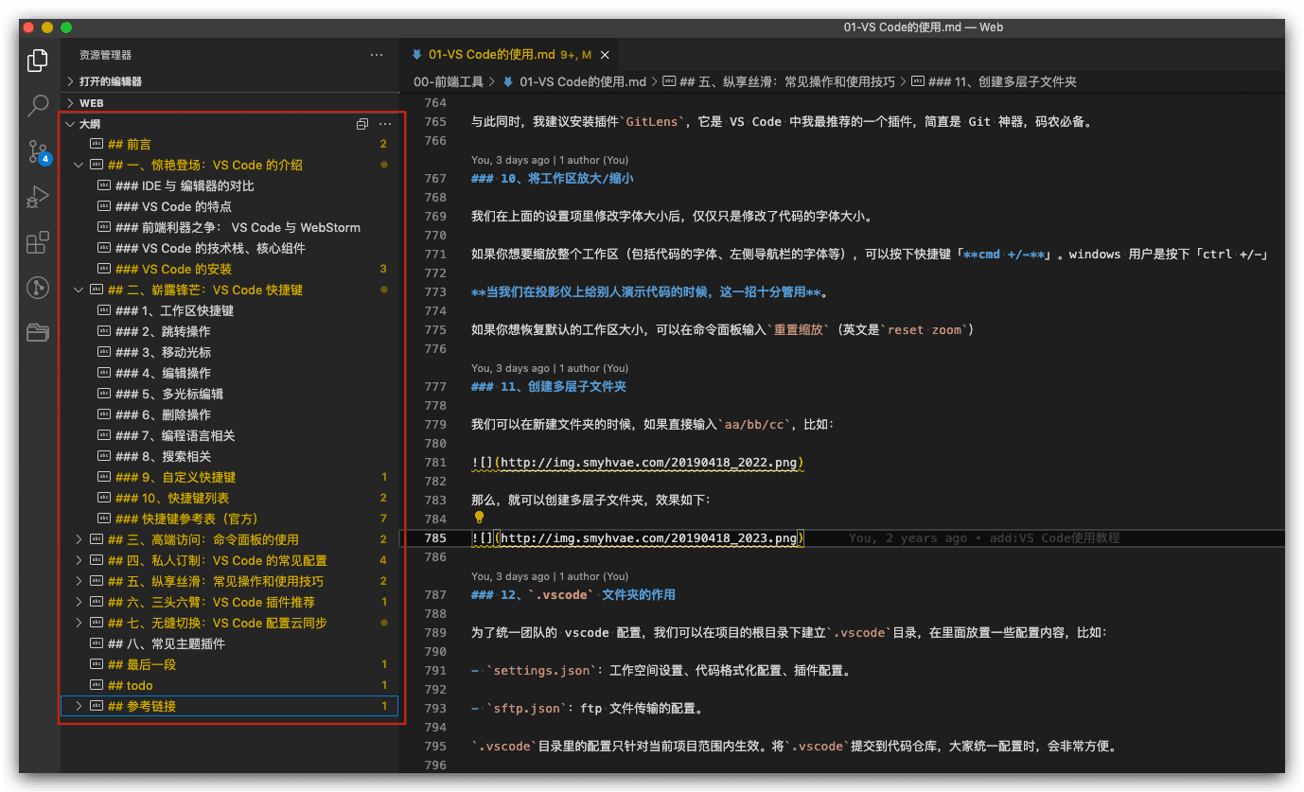Screen dimensions: 1304x792
Task: Open the Run and Debug view
Action: [38, 197]
